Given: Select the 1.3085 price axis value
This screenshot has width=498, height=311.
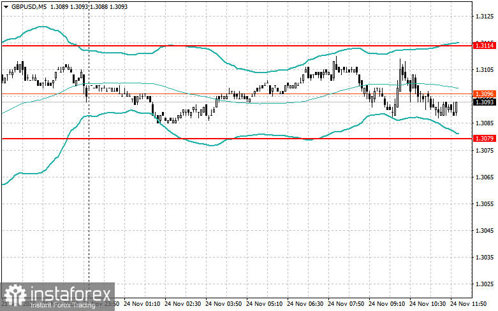Looking at the screenshot, I should pyautogui.click(x=485, y=123).
